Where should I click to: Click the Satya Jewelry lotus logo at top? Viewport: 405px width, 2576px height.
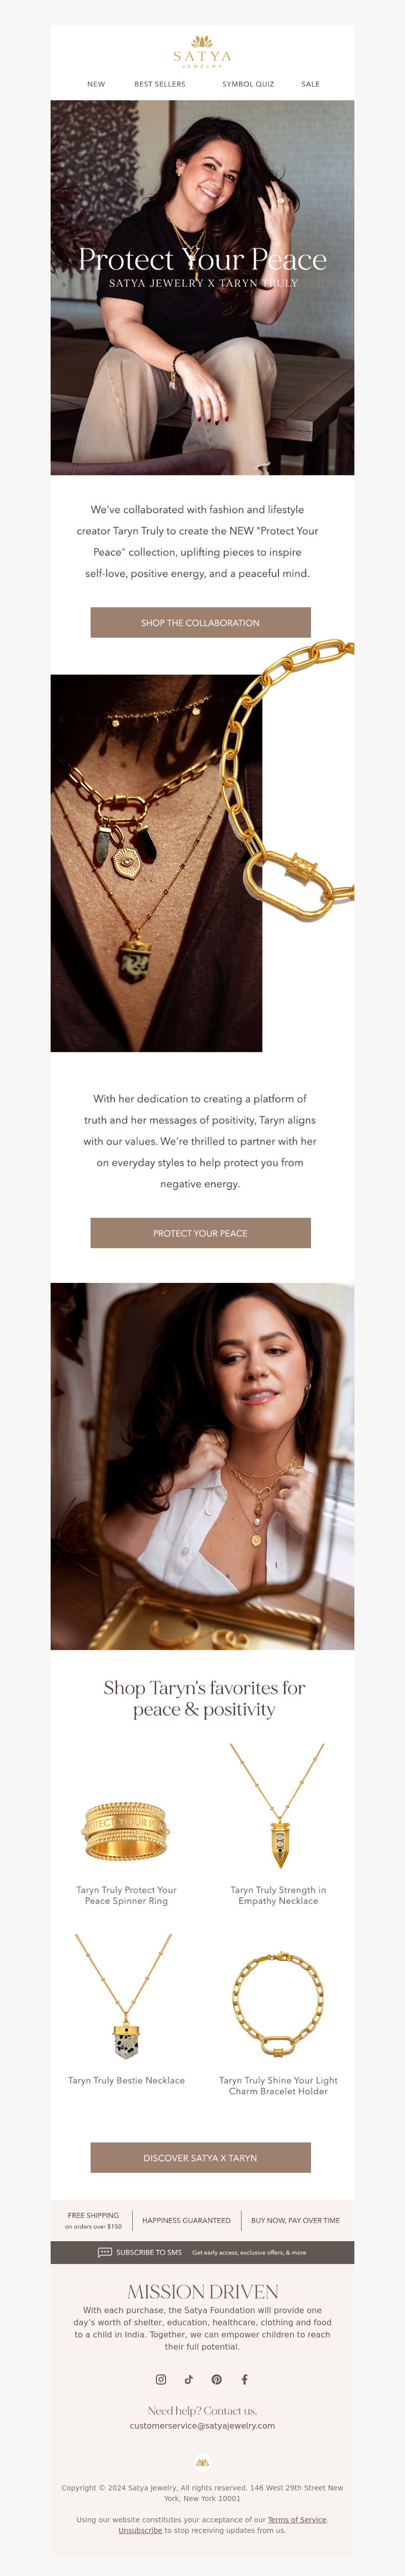tap(202, 51)
